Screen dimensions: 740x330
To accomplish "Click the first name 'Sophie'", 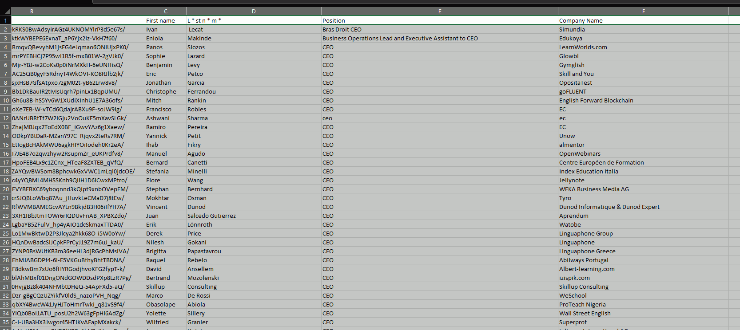I will [166, 56].
